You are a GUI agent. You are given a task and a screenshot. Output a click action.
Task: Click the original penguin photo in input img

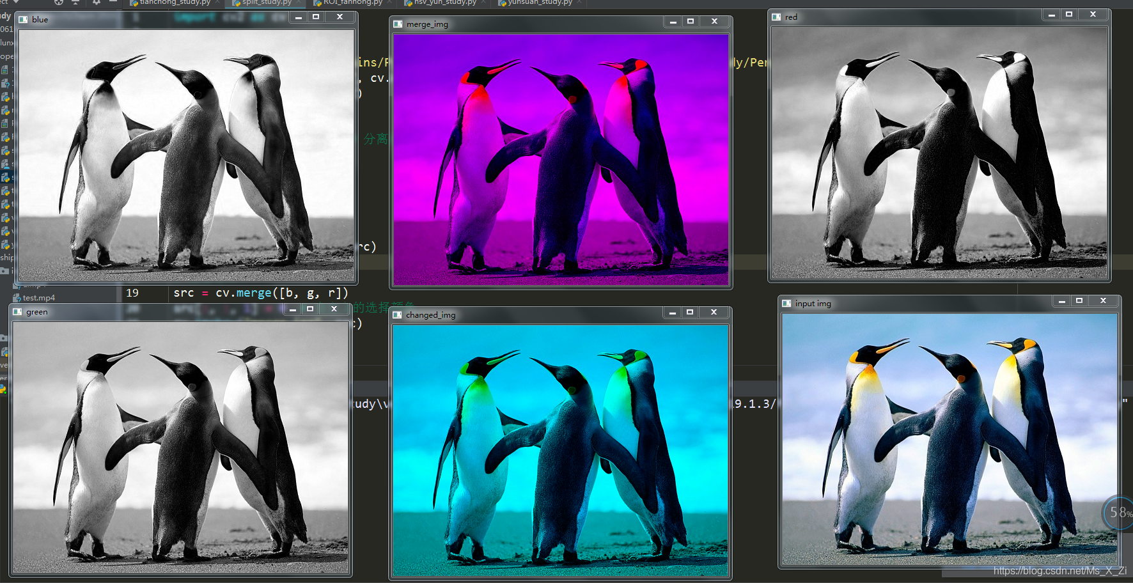949,439
